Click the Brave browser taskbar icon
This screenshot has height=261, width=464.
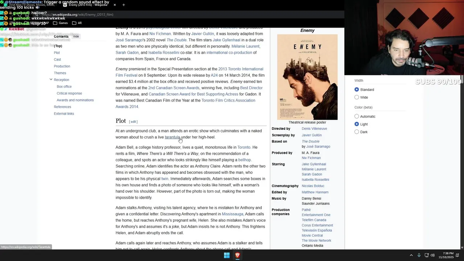click(238, 256)
